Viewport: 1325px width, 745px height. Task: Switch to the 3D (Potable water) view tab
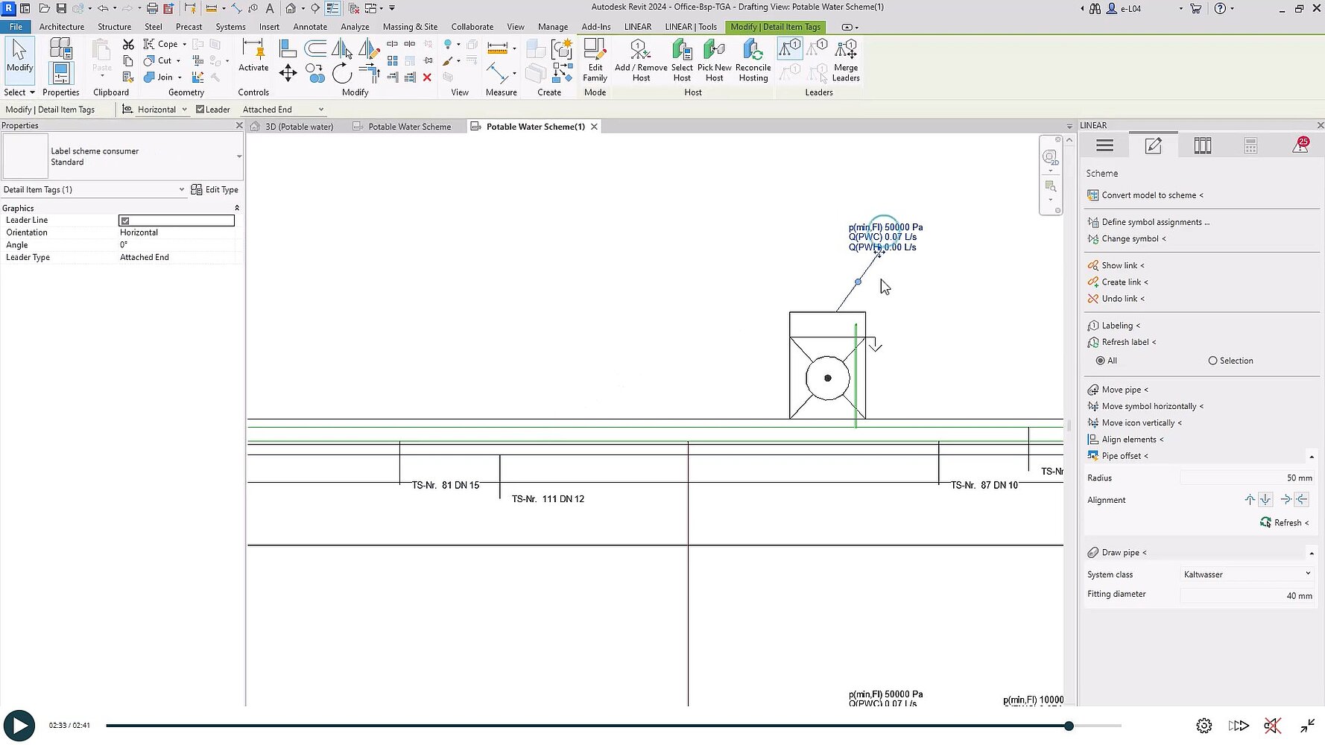click(x=299, y=127)
